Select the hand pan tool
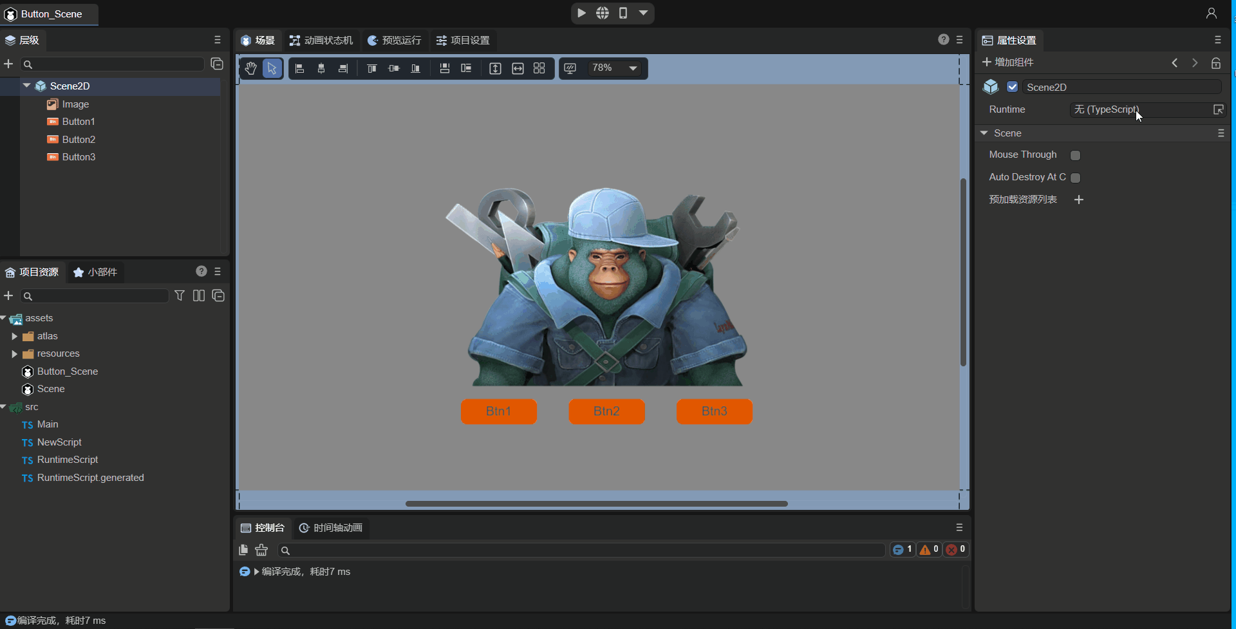Viewport: 1236px width, 629px height. (251, 68)
